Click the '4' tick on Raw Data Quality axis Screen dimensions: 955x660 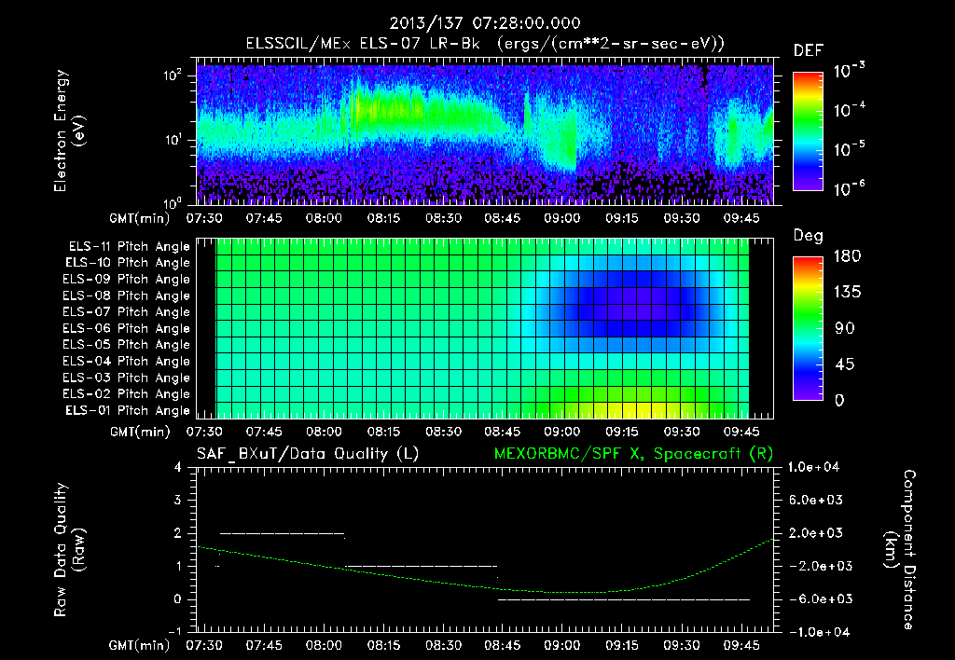178,467
